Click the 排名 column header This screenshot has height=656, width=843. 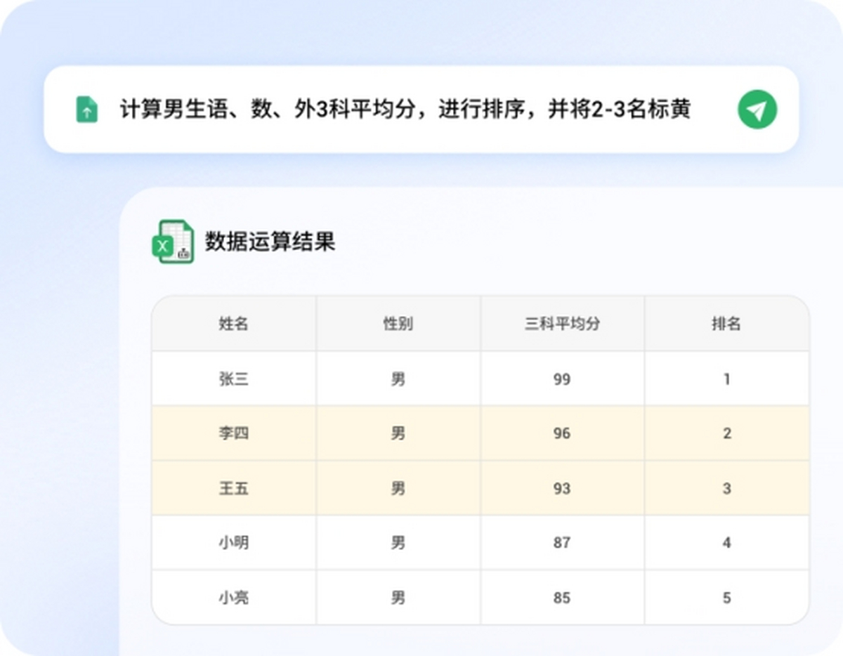pos(726,324)
